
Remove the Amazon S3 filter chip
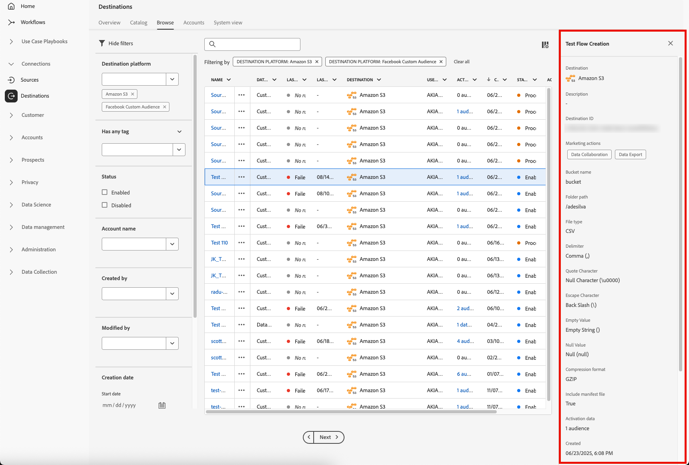(x=316, y=62)
